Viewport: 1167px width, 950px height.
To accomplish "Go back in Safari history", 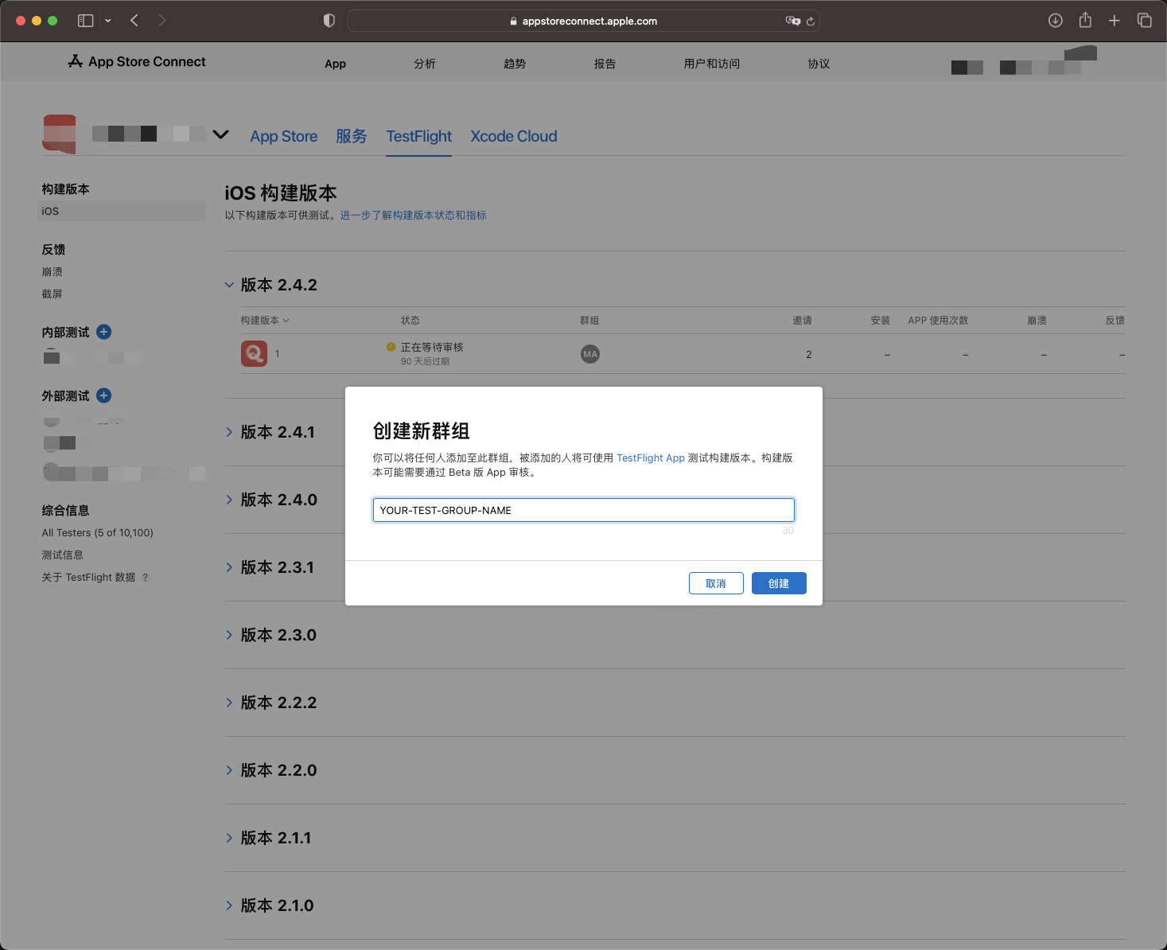I will pos(134,21).
